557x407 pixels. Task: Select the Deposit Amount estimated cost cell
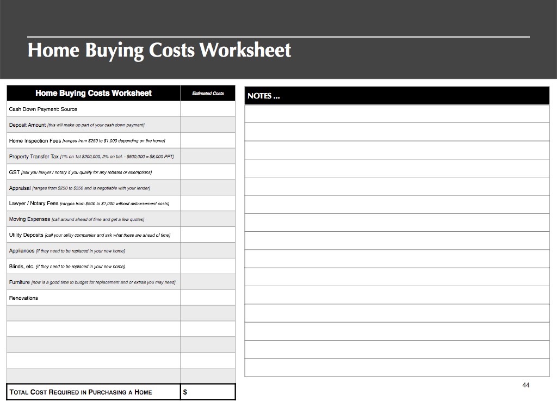pos(208,125)
